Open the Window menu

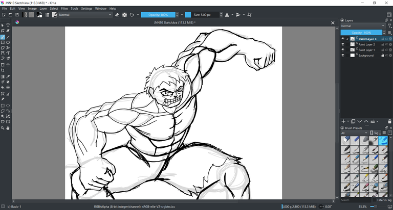tap(101, 9)
